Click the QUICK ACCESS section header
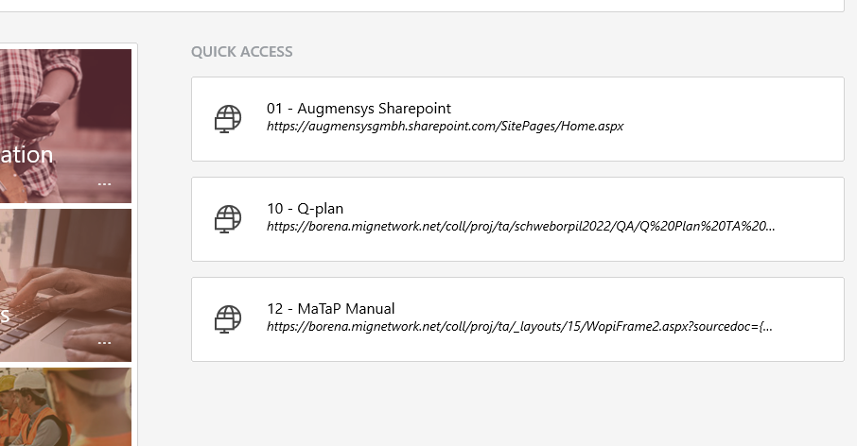Viewport: 857px width, 446px height. coord(241,52)
